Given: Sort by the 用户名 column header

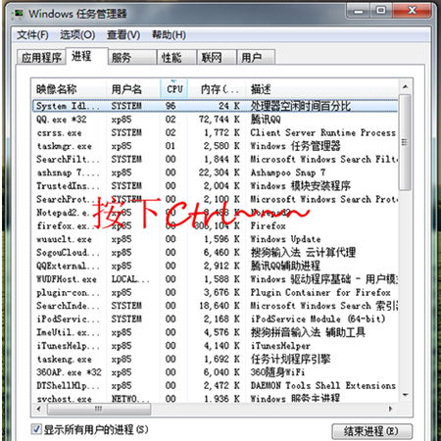Looking at the screenshot, I should coord(133,89).
